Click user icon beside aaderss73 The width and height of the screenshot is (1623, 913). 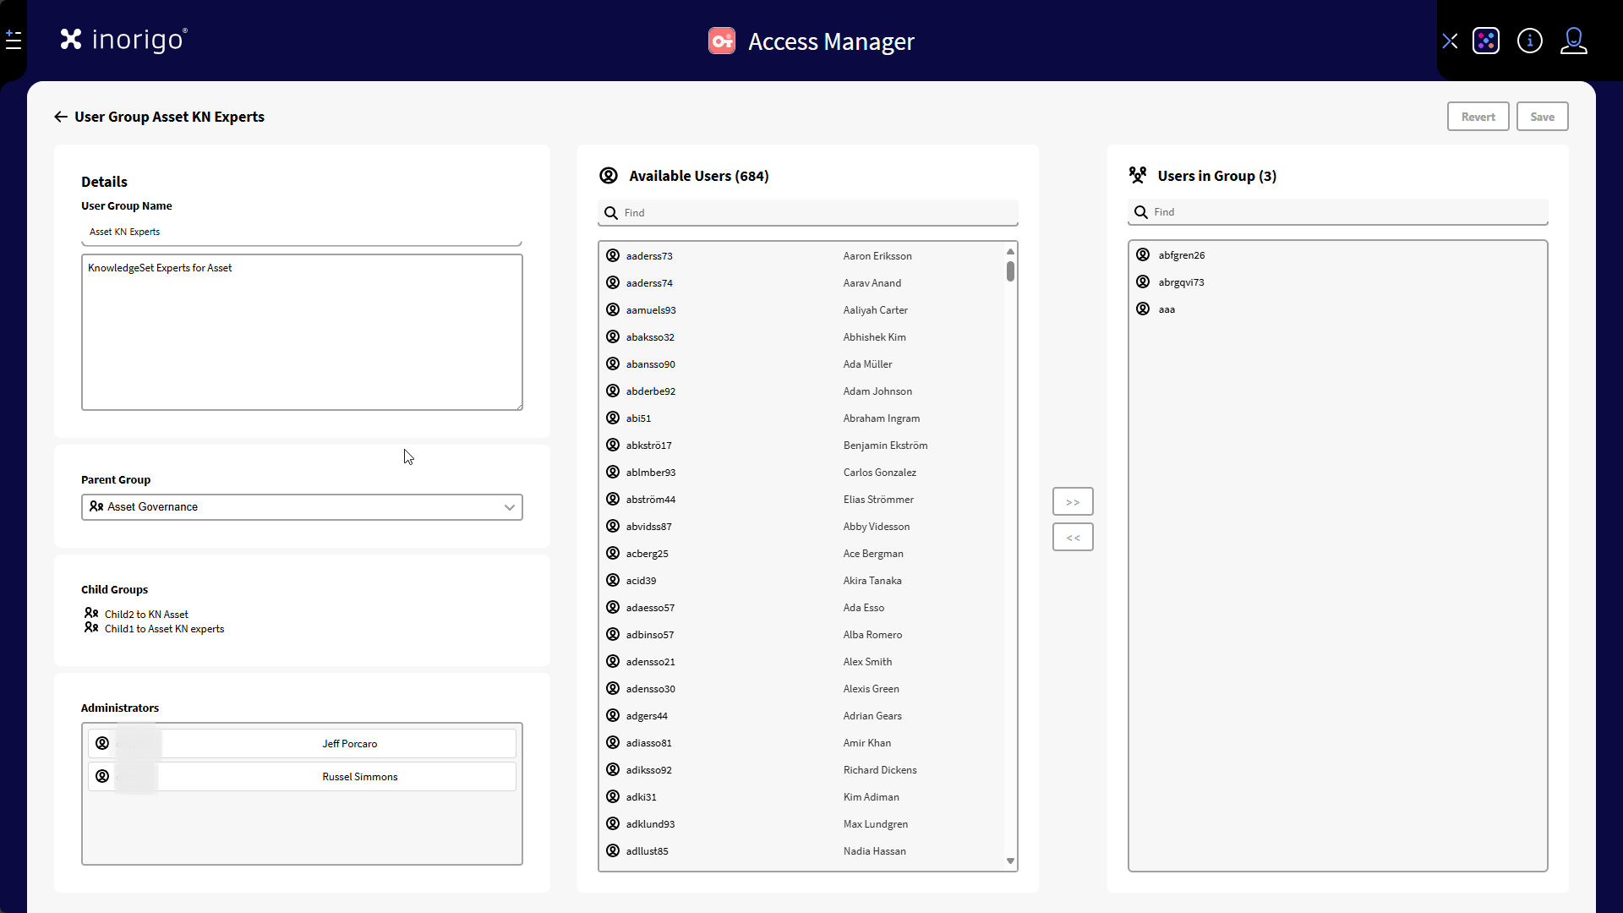613,255
